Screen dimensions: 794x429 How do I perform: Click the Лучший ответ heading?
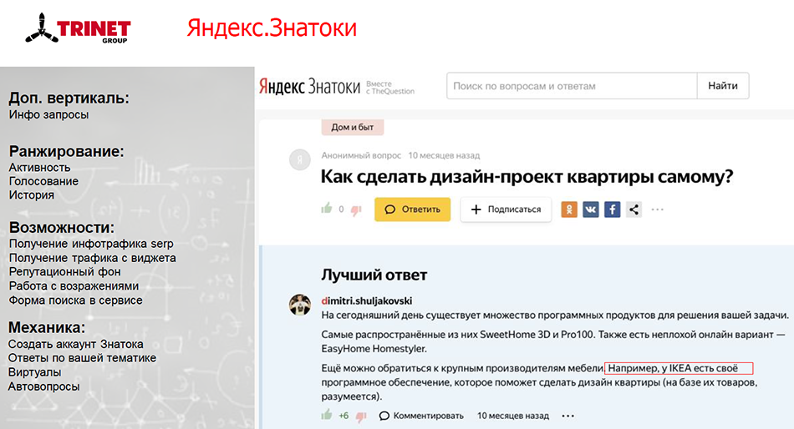(x=374, y=275)
